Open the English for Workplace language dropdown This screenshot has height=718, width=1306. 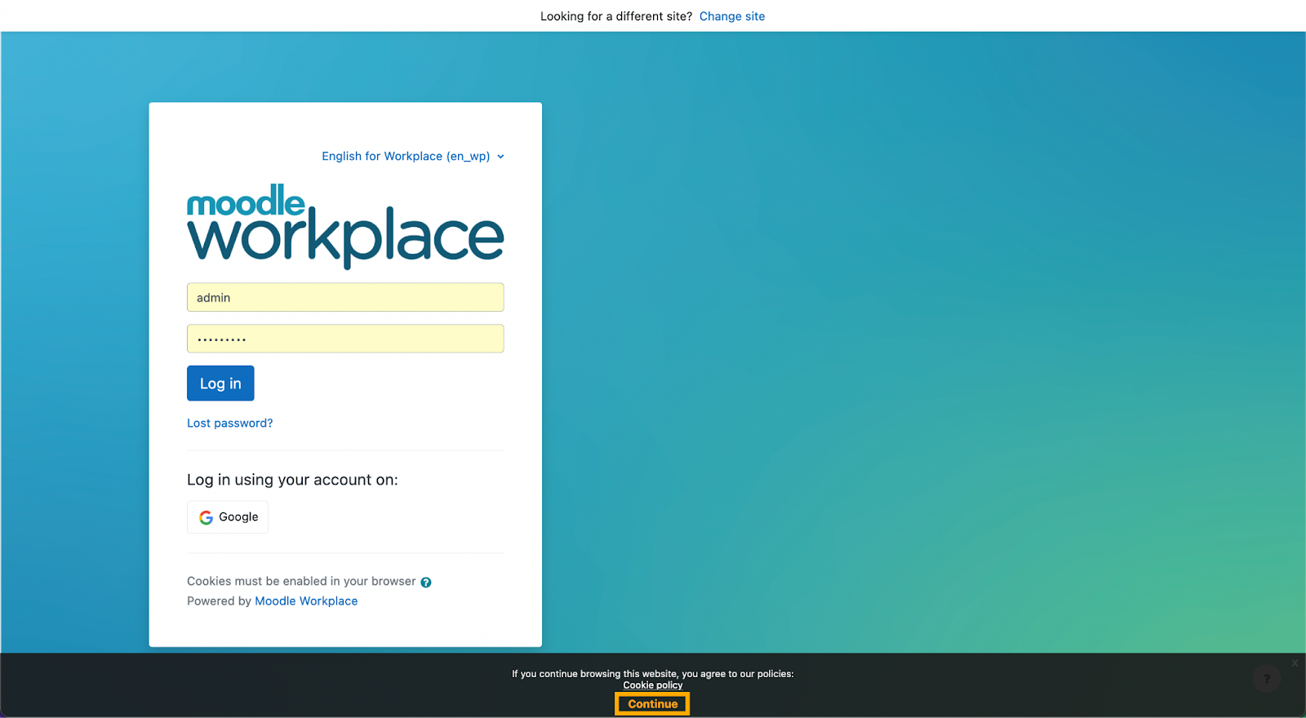[x=413, y=156]
